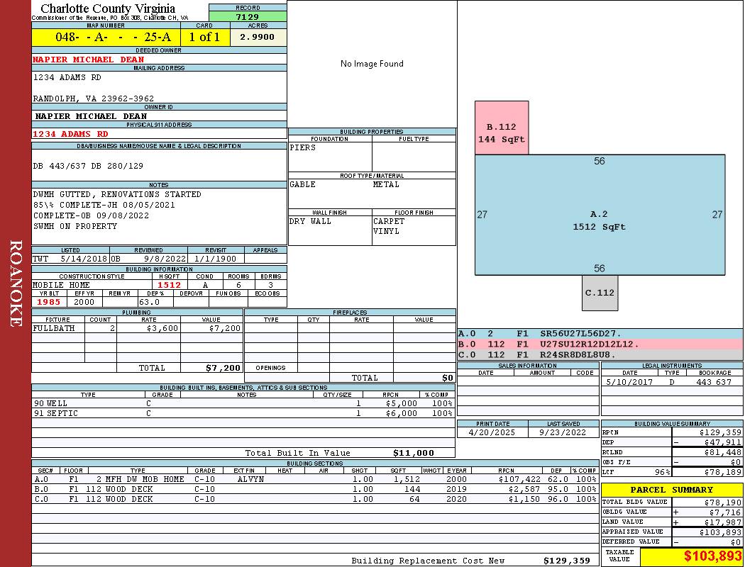Click the card indicator '1 of 1'

[204, 37]
